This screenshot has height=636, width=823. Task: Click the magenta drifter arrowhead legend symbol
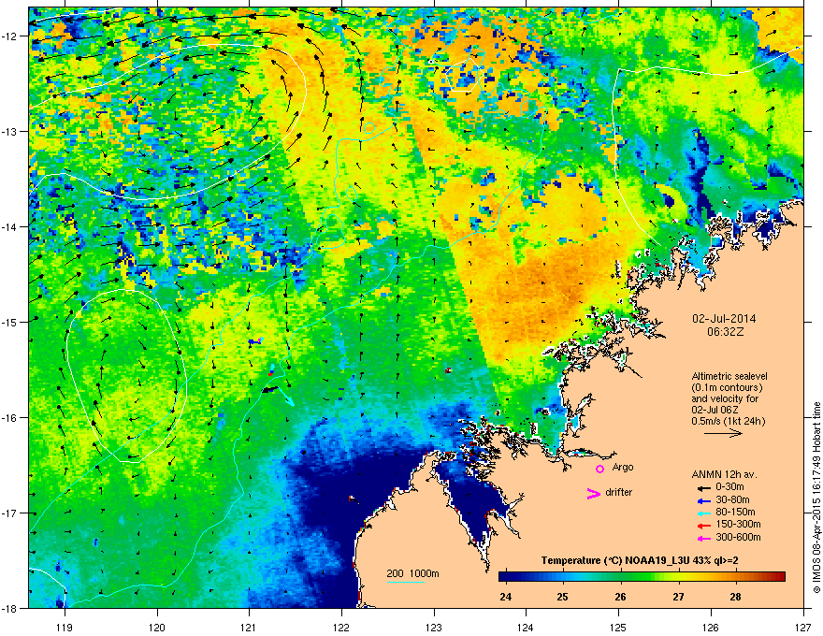(594, 493)
